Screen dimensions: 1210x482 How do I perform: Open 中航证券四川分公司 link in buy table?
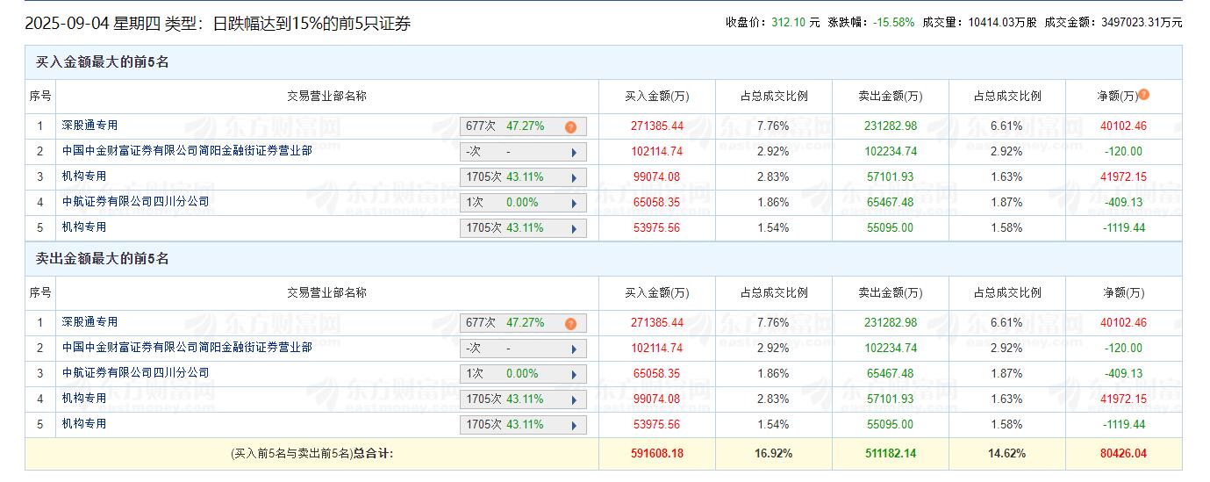tap(136, 202)
